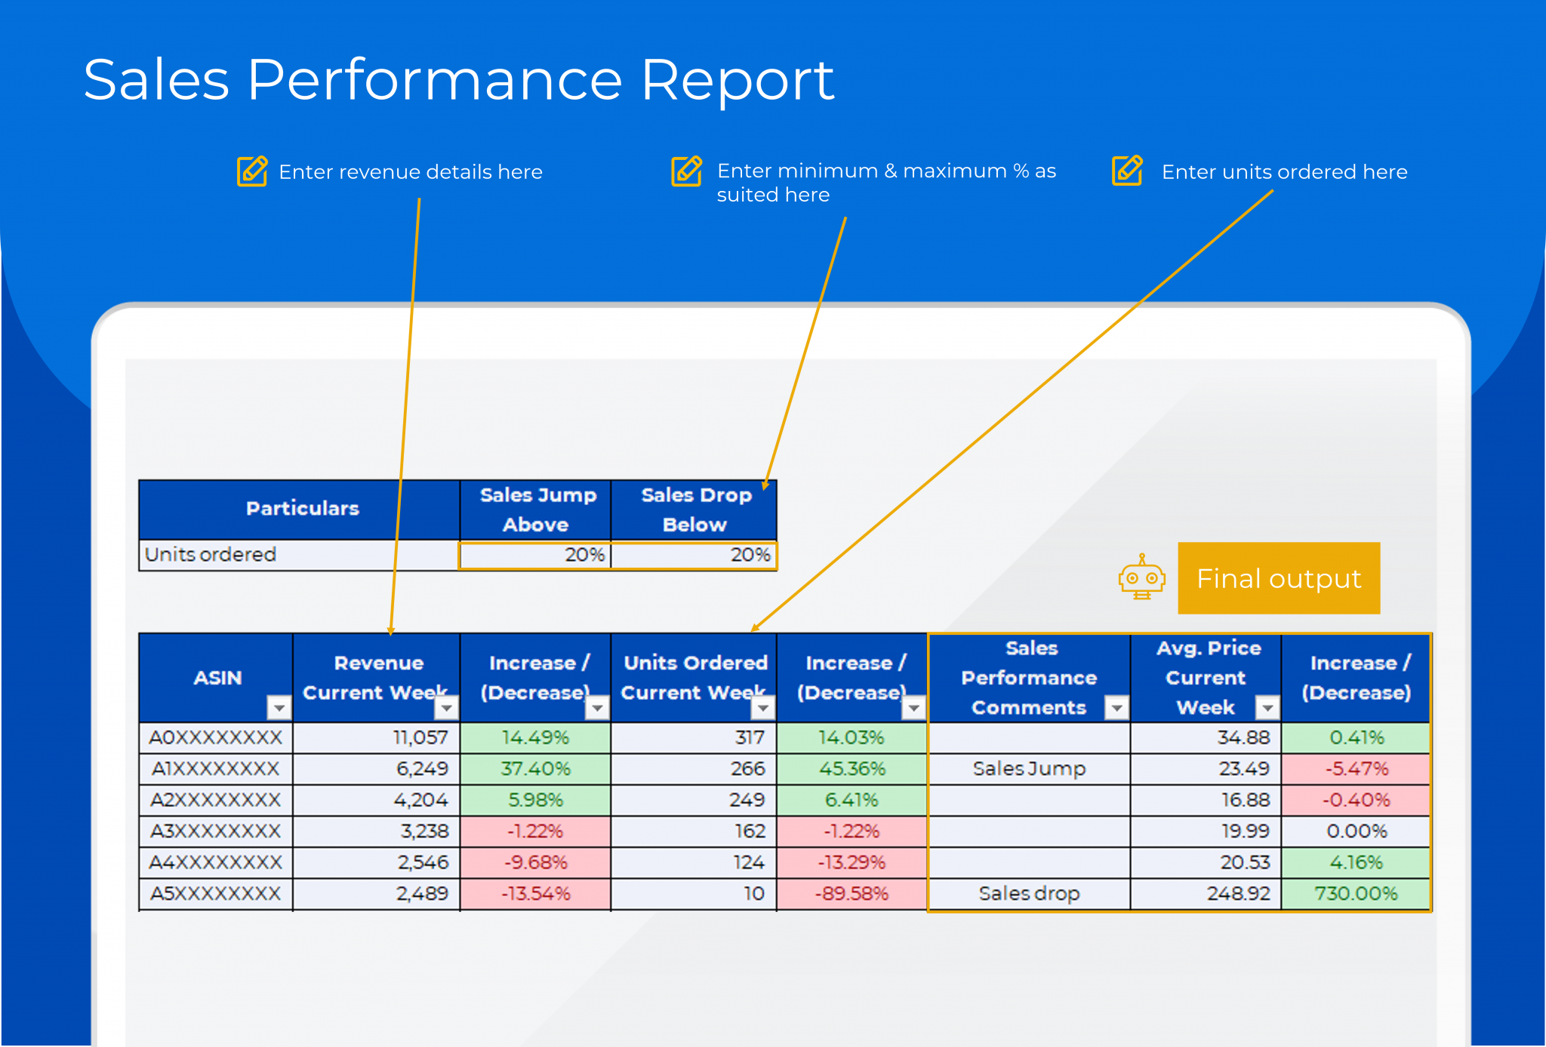Click the Particulars header cell

click(x=300, y=509)
